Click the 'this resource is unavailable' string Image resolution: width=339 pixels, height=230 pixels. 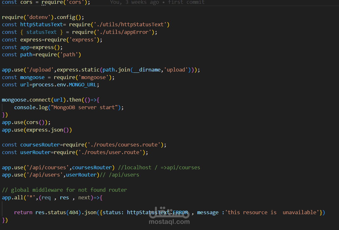[x=272, y=213]
